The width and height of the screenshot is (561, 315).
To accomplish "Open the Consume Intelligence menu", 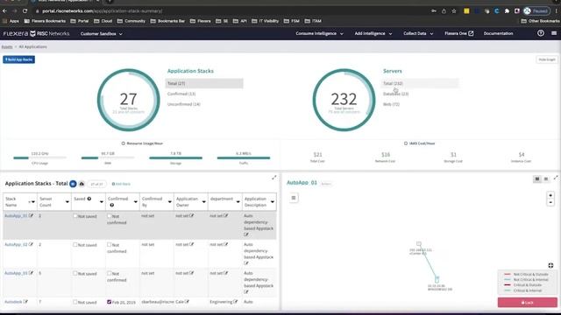I will (x=319, y=33).
